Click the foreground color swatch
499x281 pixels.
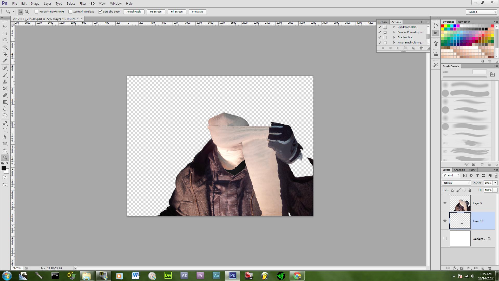(3, 169)
